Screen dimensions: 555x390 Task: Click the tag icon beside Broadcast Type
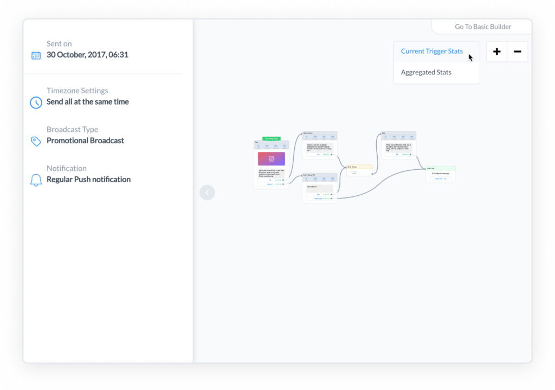click(x=36, y=140)
